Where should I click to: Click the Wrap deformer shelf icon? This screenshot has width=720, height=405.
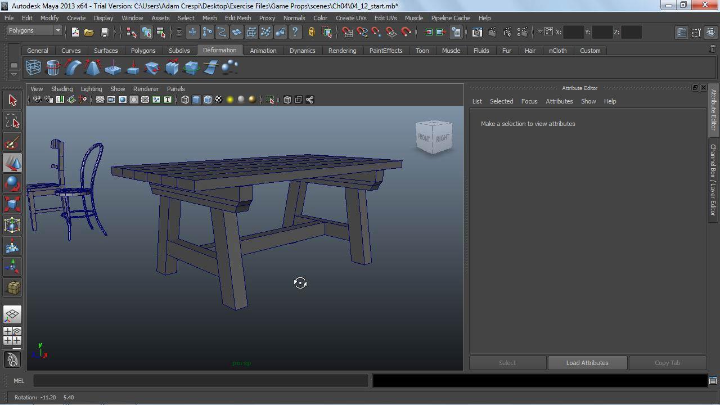[x=53, y=68]
